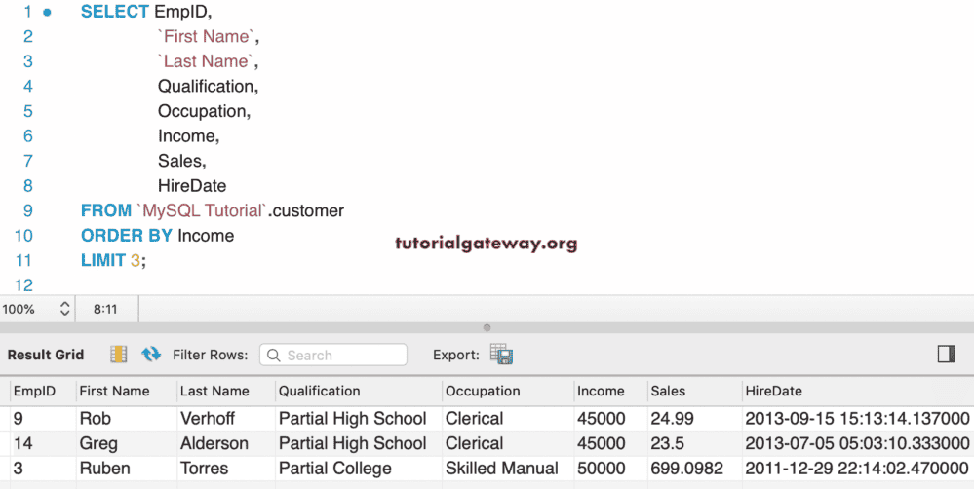
Task: Select Income cell '50000'
Action: 601,469
